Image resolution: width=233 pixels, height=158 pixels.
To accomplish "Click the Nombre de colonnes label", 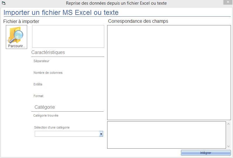I will (x=48, y=73).
